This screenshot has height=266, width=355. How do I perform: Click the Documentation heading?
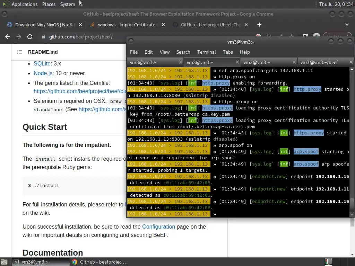coord(53,252)
